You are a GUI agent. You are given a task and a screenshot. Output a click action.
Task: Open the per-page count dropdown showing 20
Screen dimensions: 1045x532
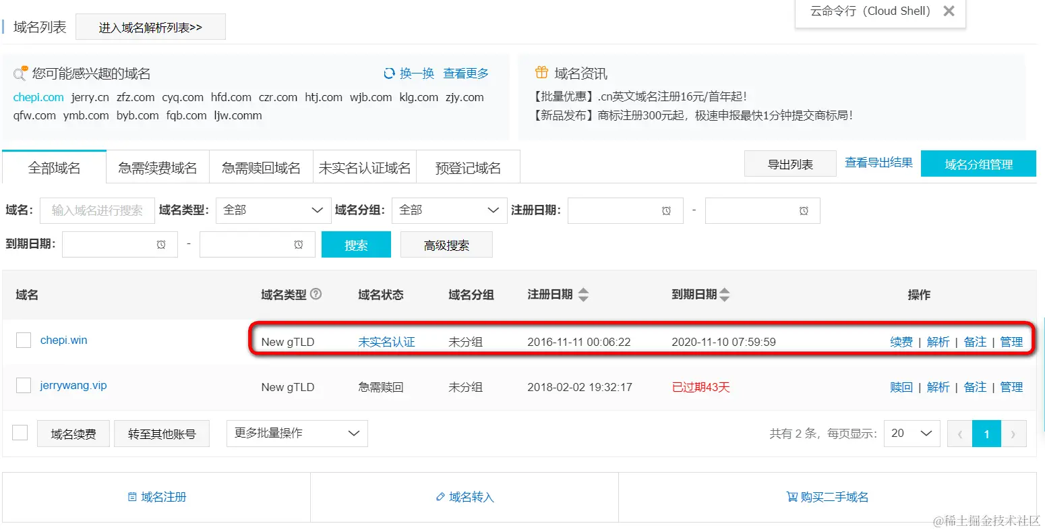[x=912, y=434]
